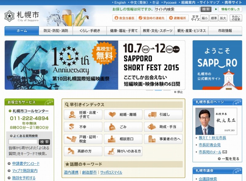Select the 助成・手当 subsidy tile

click(163, 127)
